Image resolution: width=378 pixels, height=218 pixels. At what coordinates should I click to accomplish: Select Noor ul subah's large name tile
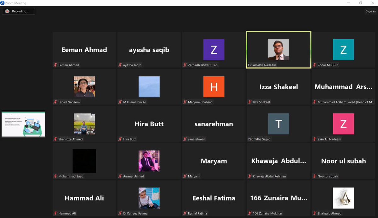click(x=343, y=161)
